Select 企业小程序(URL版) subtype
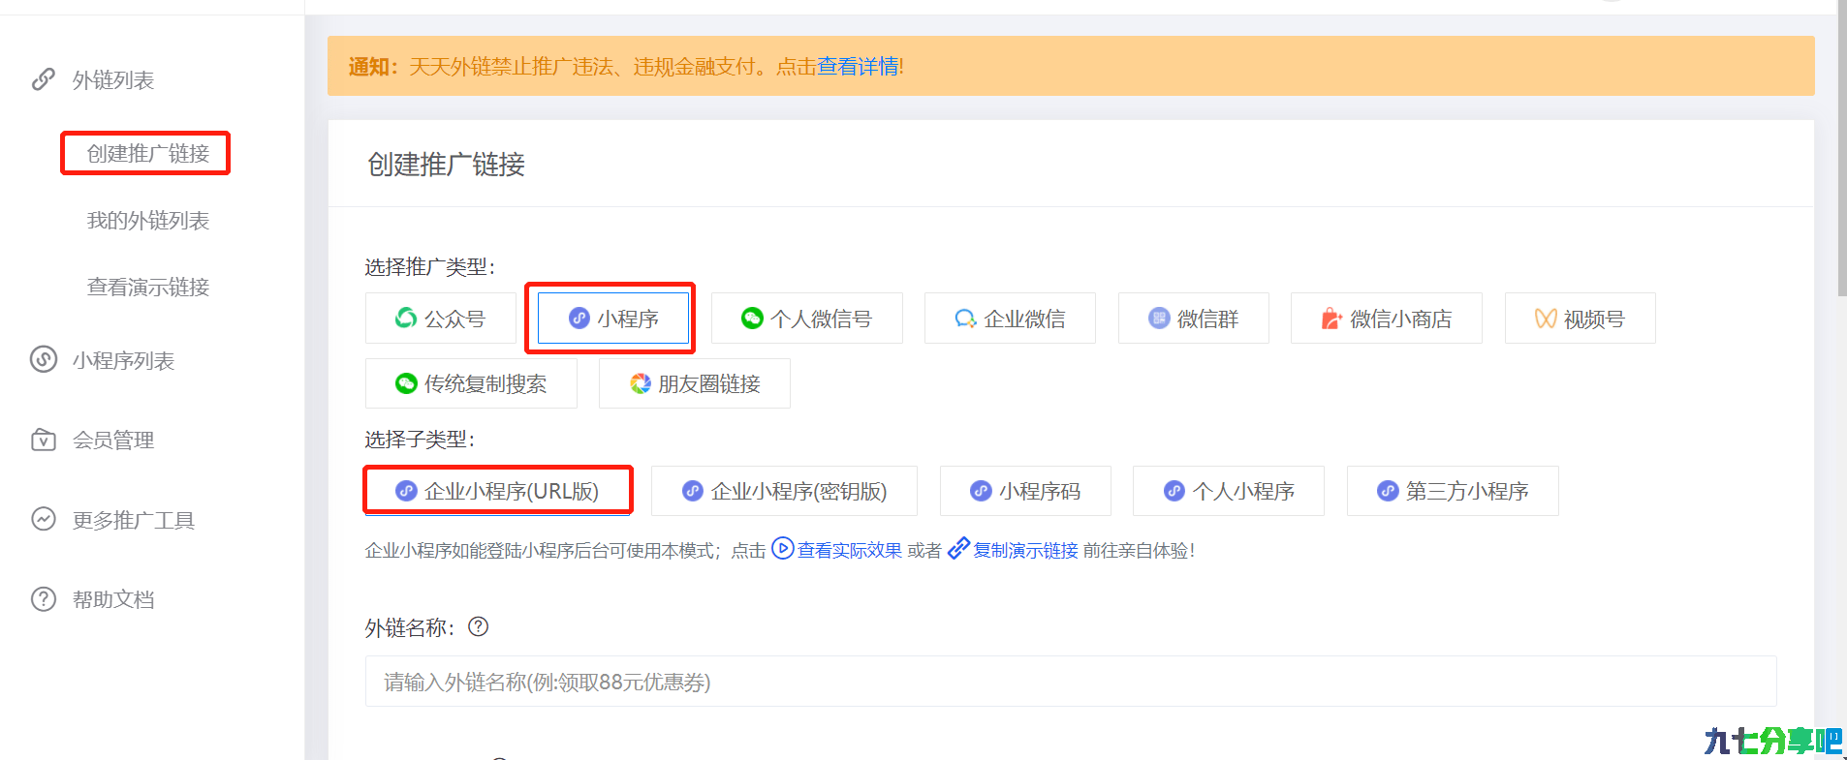This screenshot has width=1847, height=760. coord(498,491)
